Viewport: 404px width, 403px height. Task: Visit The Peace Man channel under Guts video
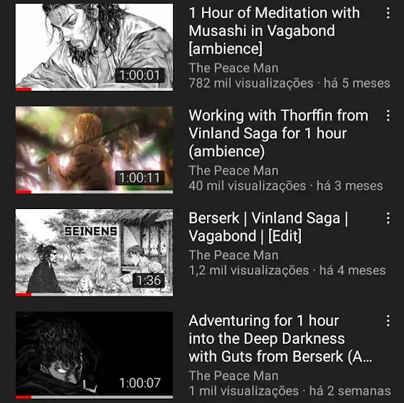point(234,376)
